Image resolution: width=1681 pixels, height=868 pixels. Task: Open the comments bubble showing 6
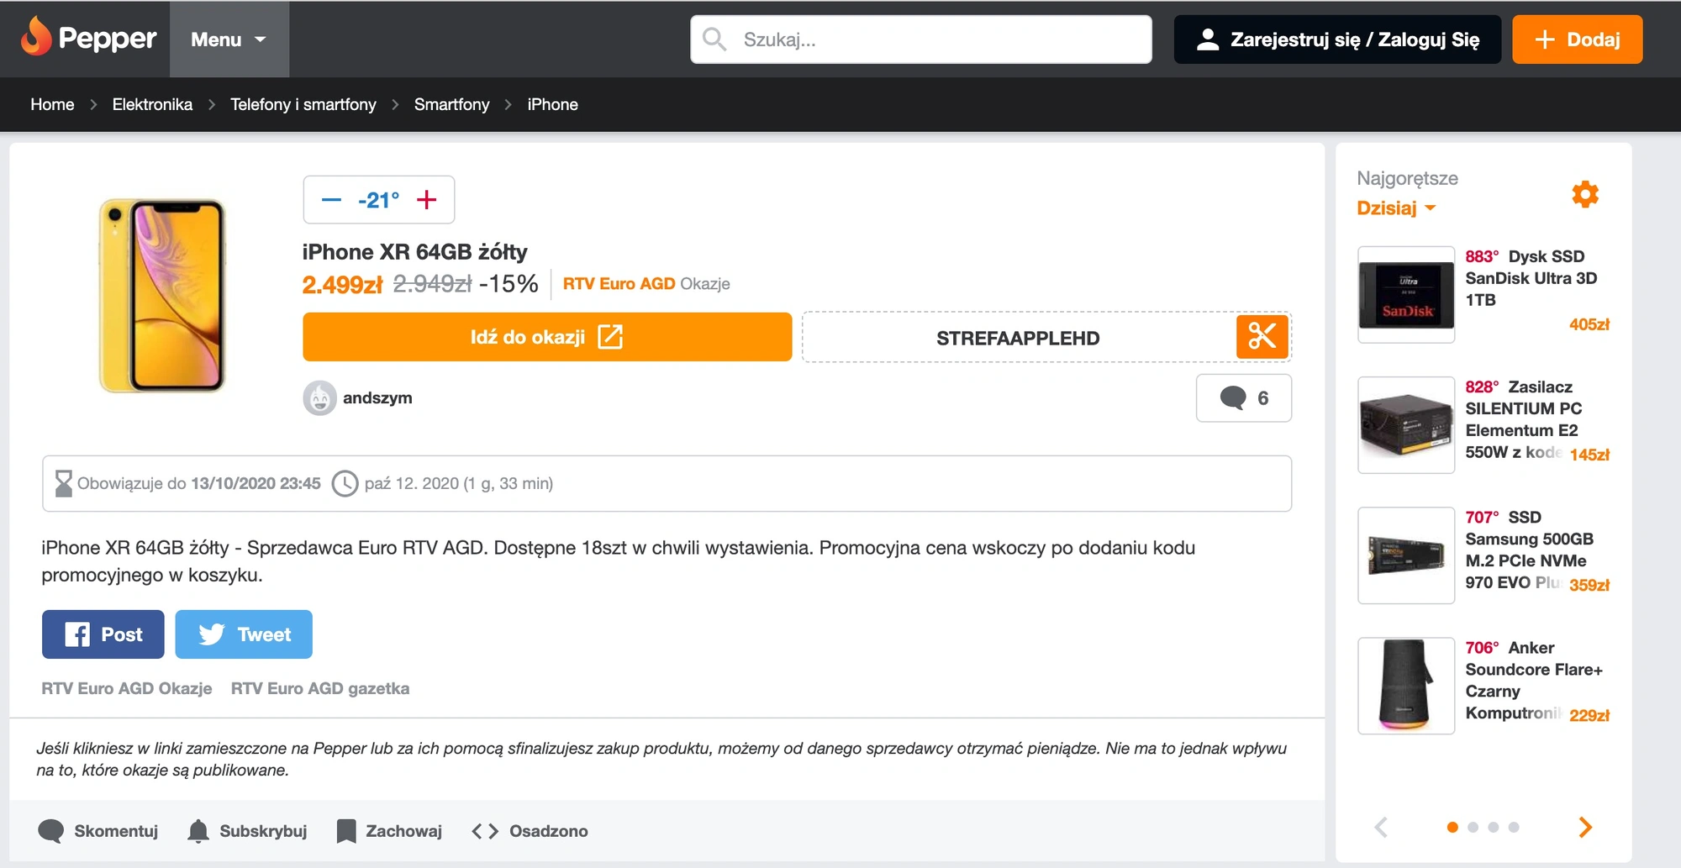[x=1243, y=397]
